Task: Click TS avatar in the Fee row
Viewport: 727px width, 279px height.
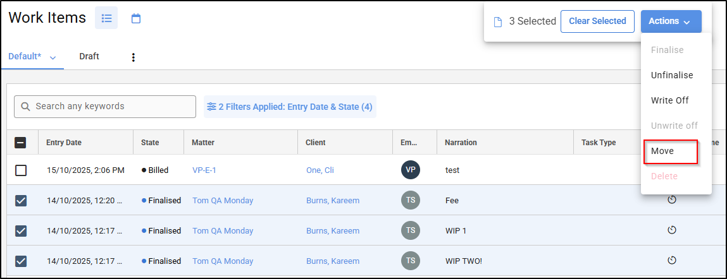Action: (411, 200)
